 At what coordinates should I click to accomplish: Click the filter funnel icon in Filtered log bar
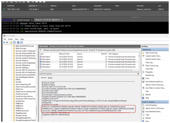(40, 50)
